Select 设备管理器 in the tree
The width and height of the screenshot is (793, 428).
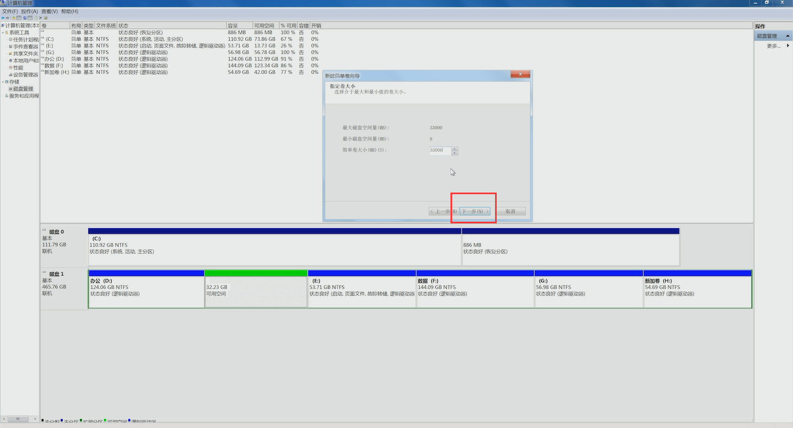point(24,75)
